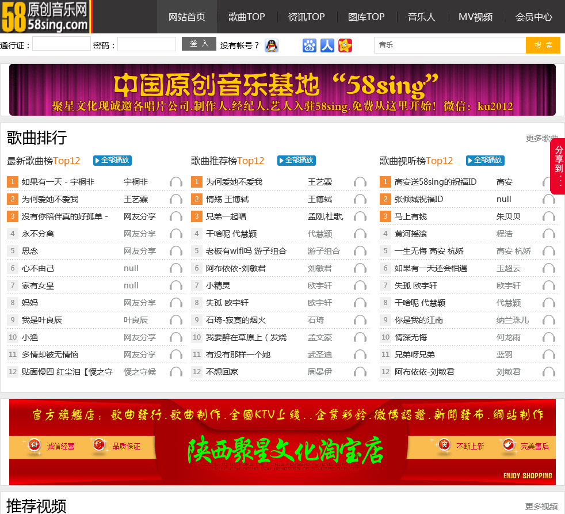The width and height of the screenshot is (565, 514).
Task: Click the Renren blue login icon
Action: 327,45
